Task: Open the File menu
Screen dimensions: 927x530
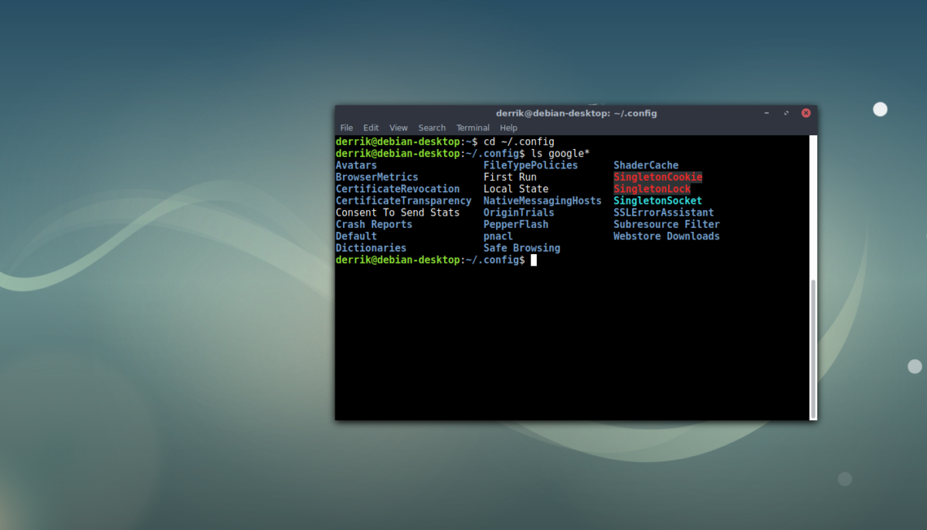Action: [x=346, y=127]
